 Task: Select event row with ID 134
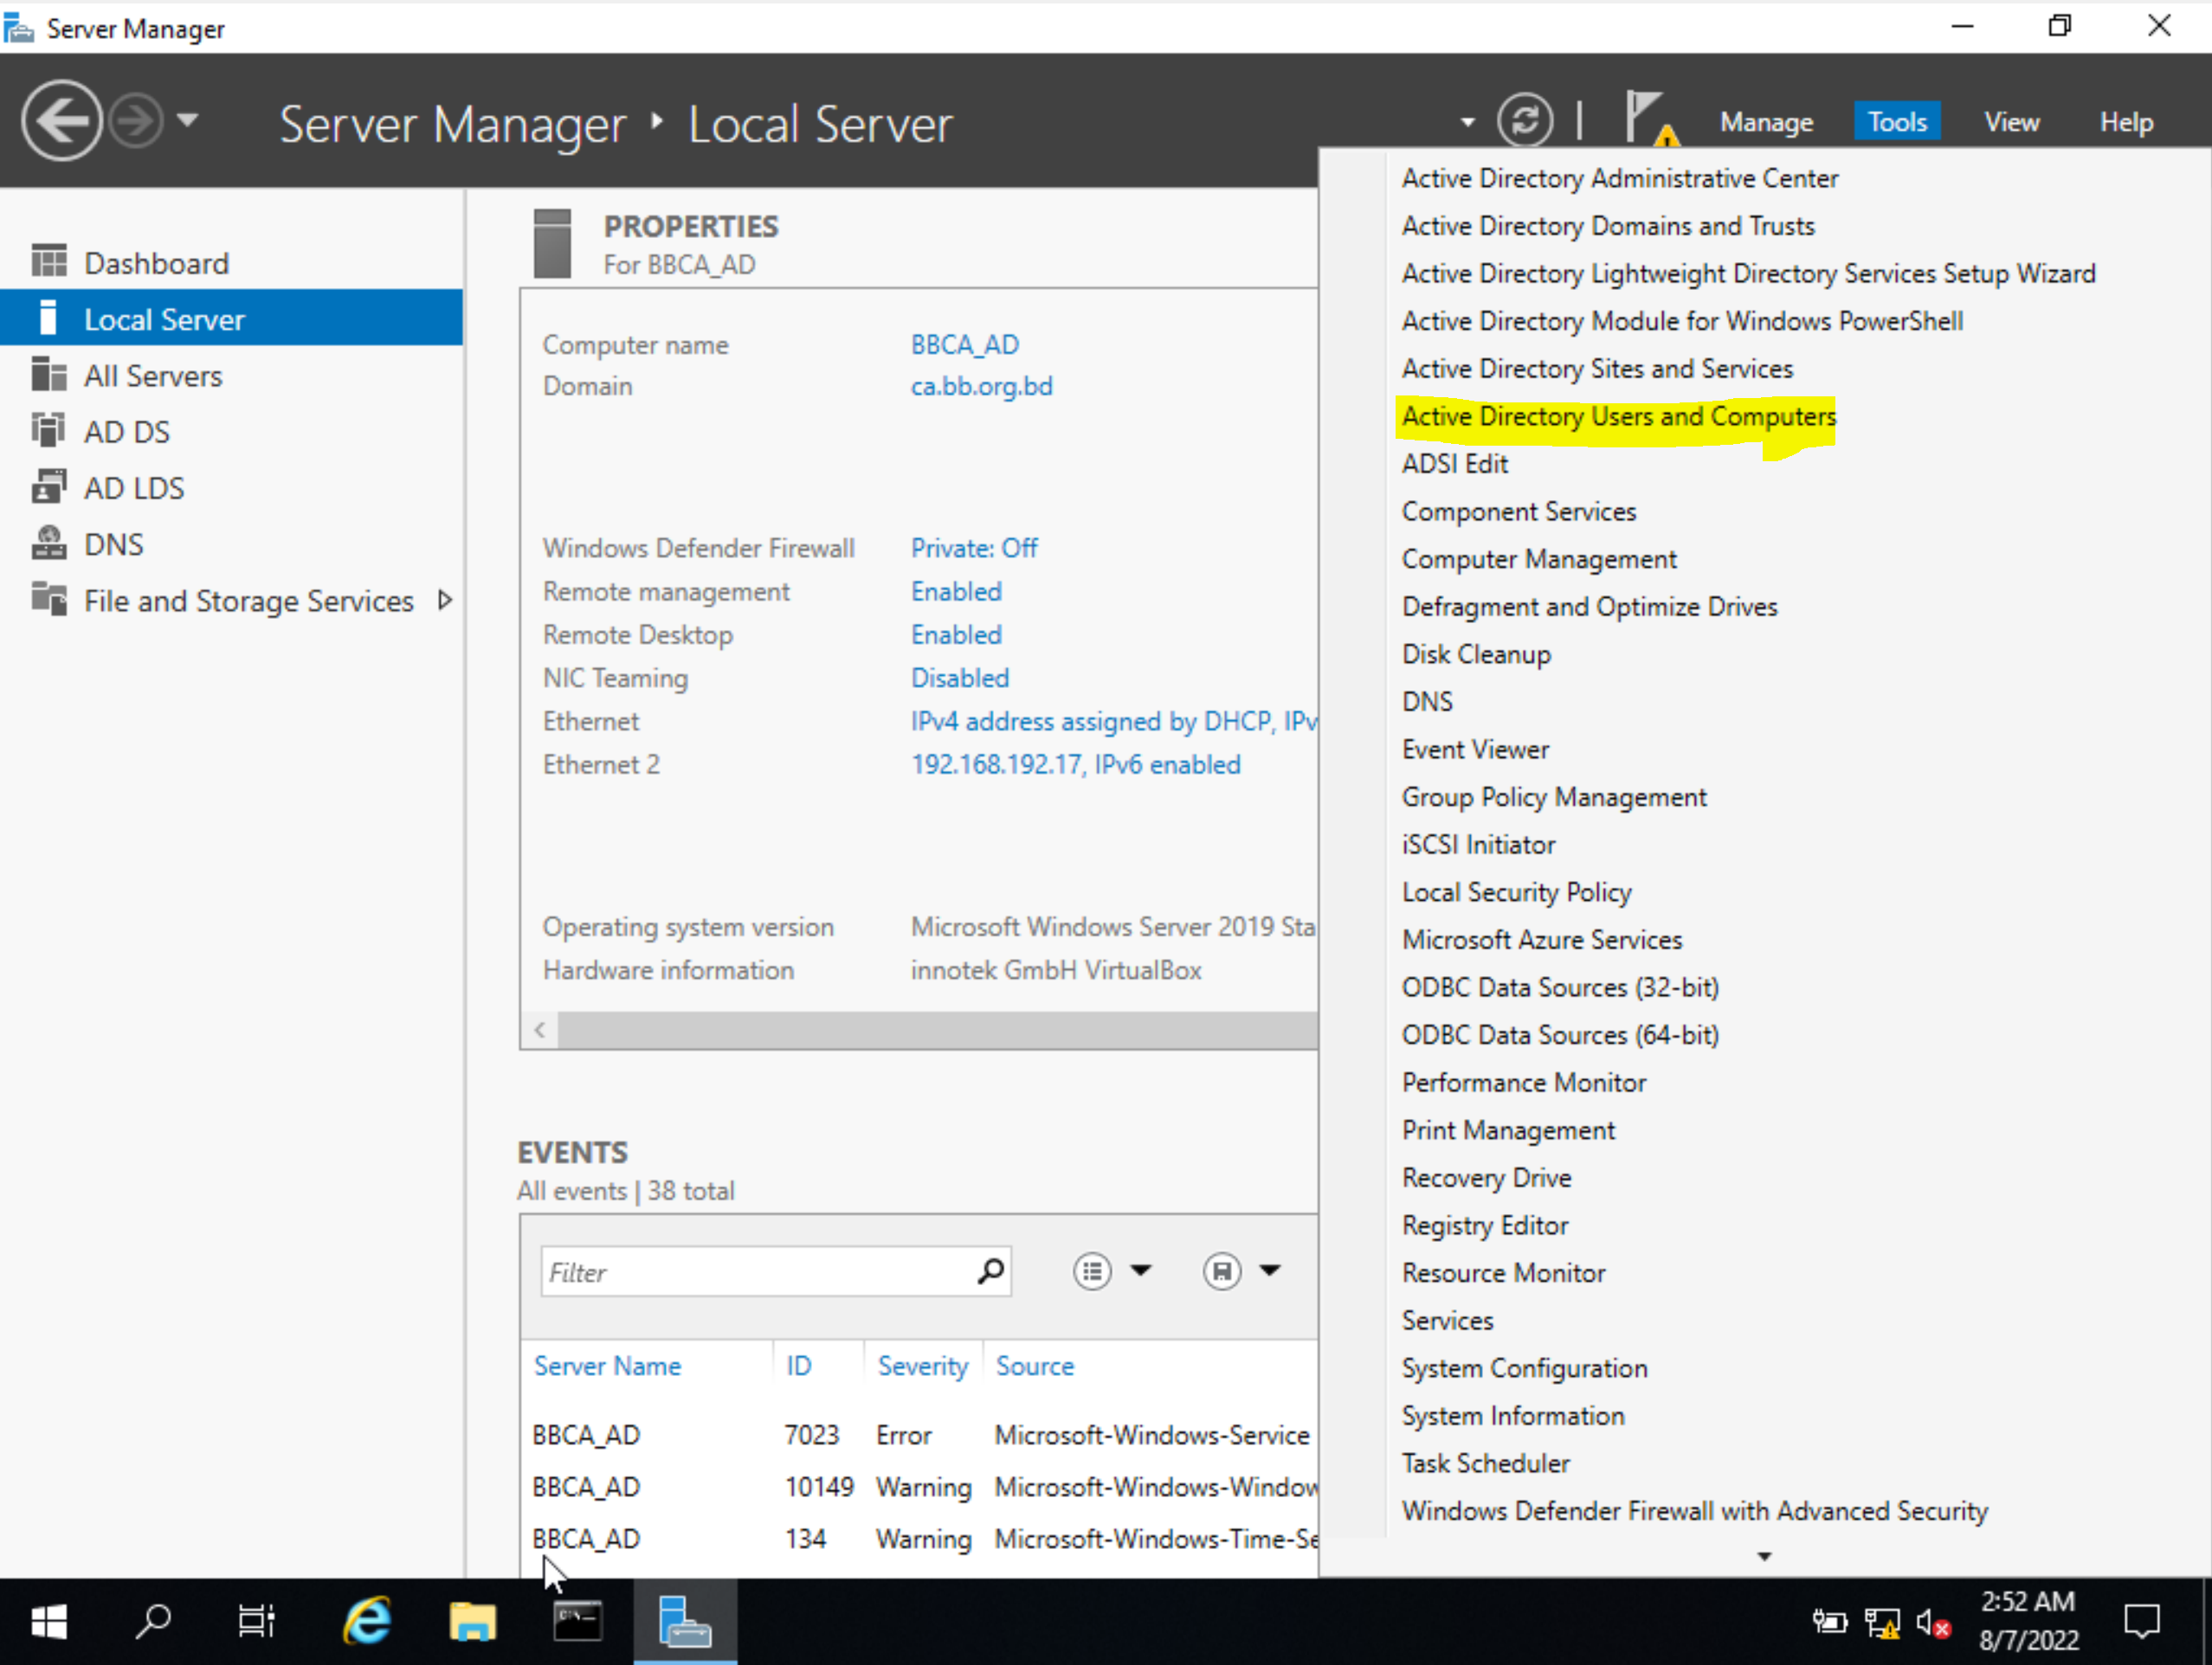(x=920, y=1539)
